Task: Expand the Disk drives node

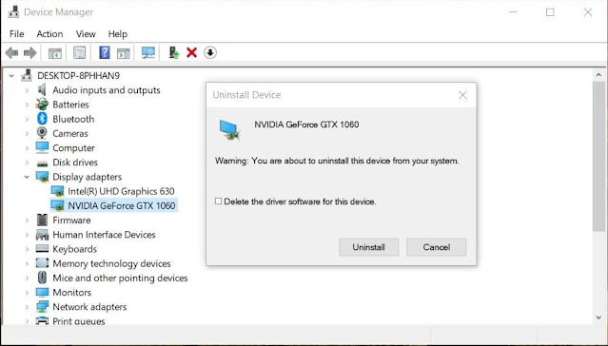Action: [x=27, y=163]
